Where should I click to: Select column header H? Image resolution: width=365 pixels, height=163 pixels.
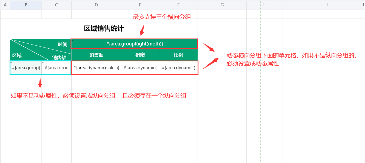(265, 5)
